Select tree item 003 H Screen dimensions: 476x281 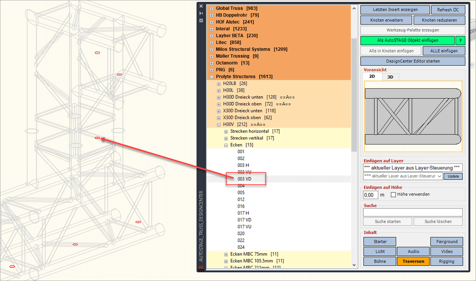pyautogui.click(x=243, y=165)
